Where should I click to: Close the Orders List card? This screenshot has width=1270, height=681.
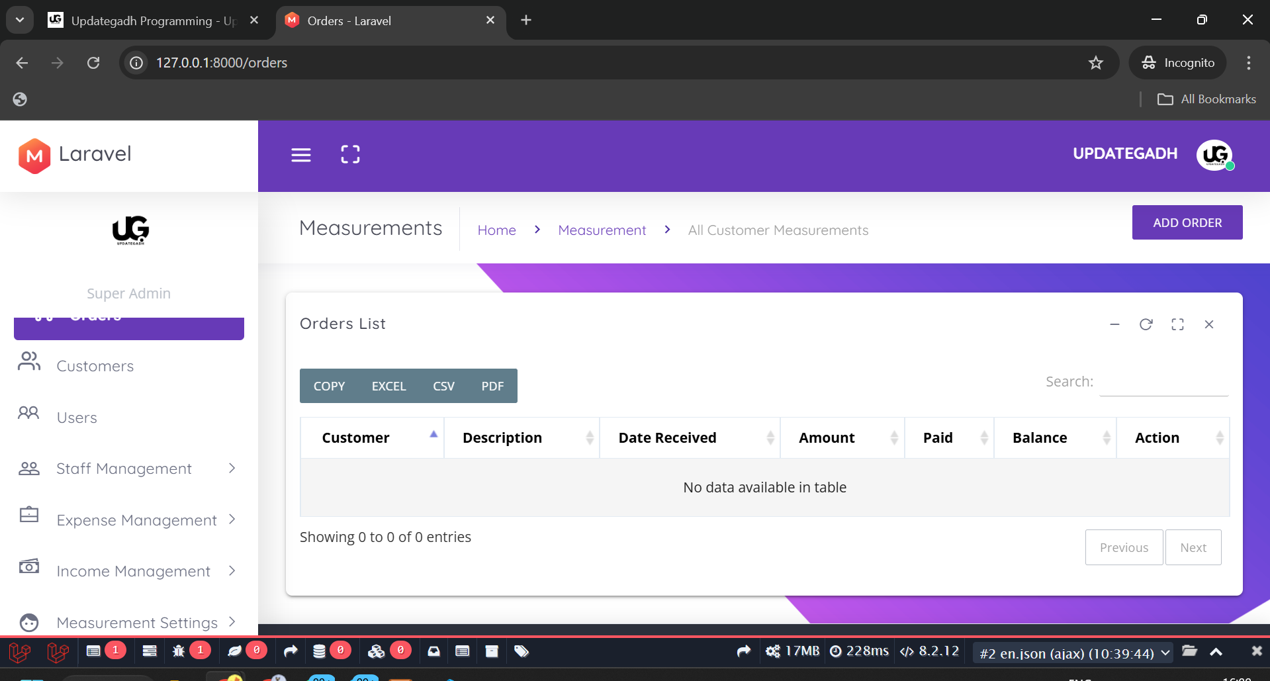[x=1209, y=324]
